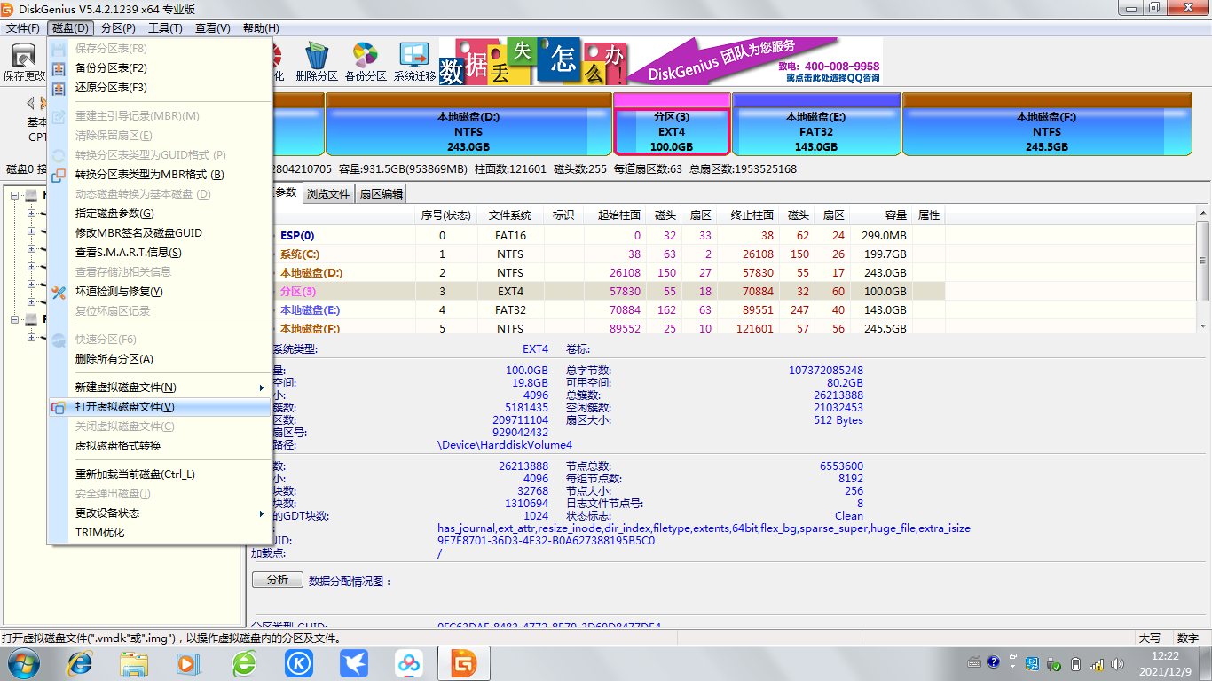
Task: Click the 容量 column header
Action: 881,215
